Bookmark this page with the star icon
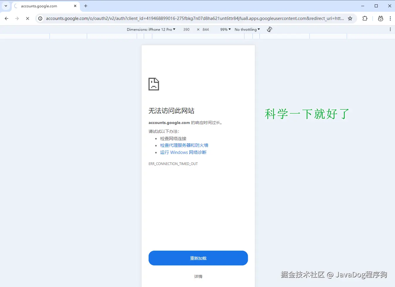The image size is (395, 287). 350,18
